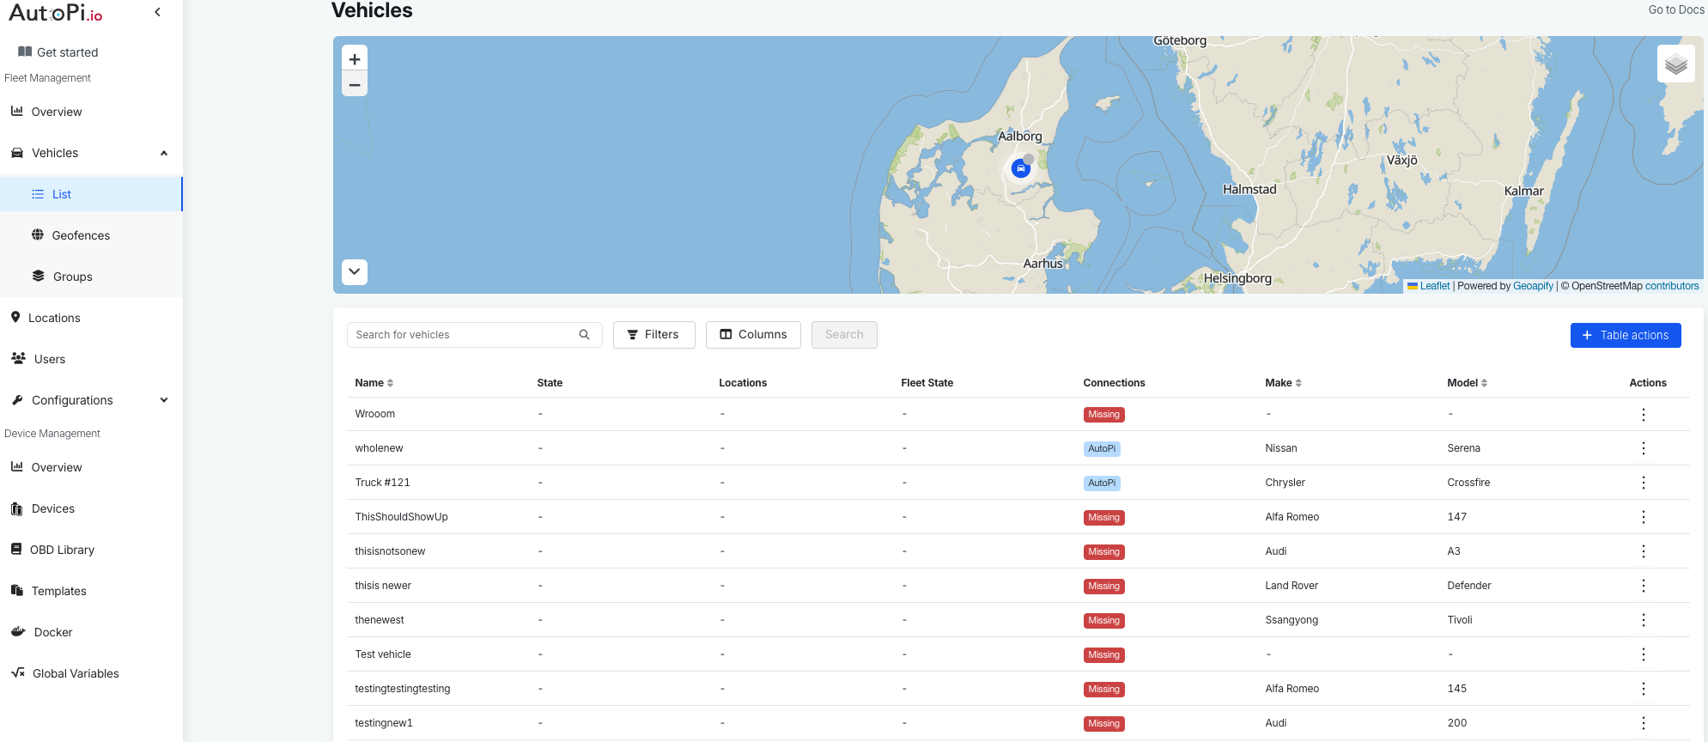Zoom out on the map
Viewport: 1708px width, 742px height.
pos(355,84)
